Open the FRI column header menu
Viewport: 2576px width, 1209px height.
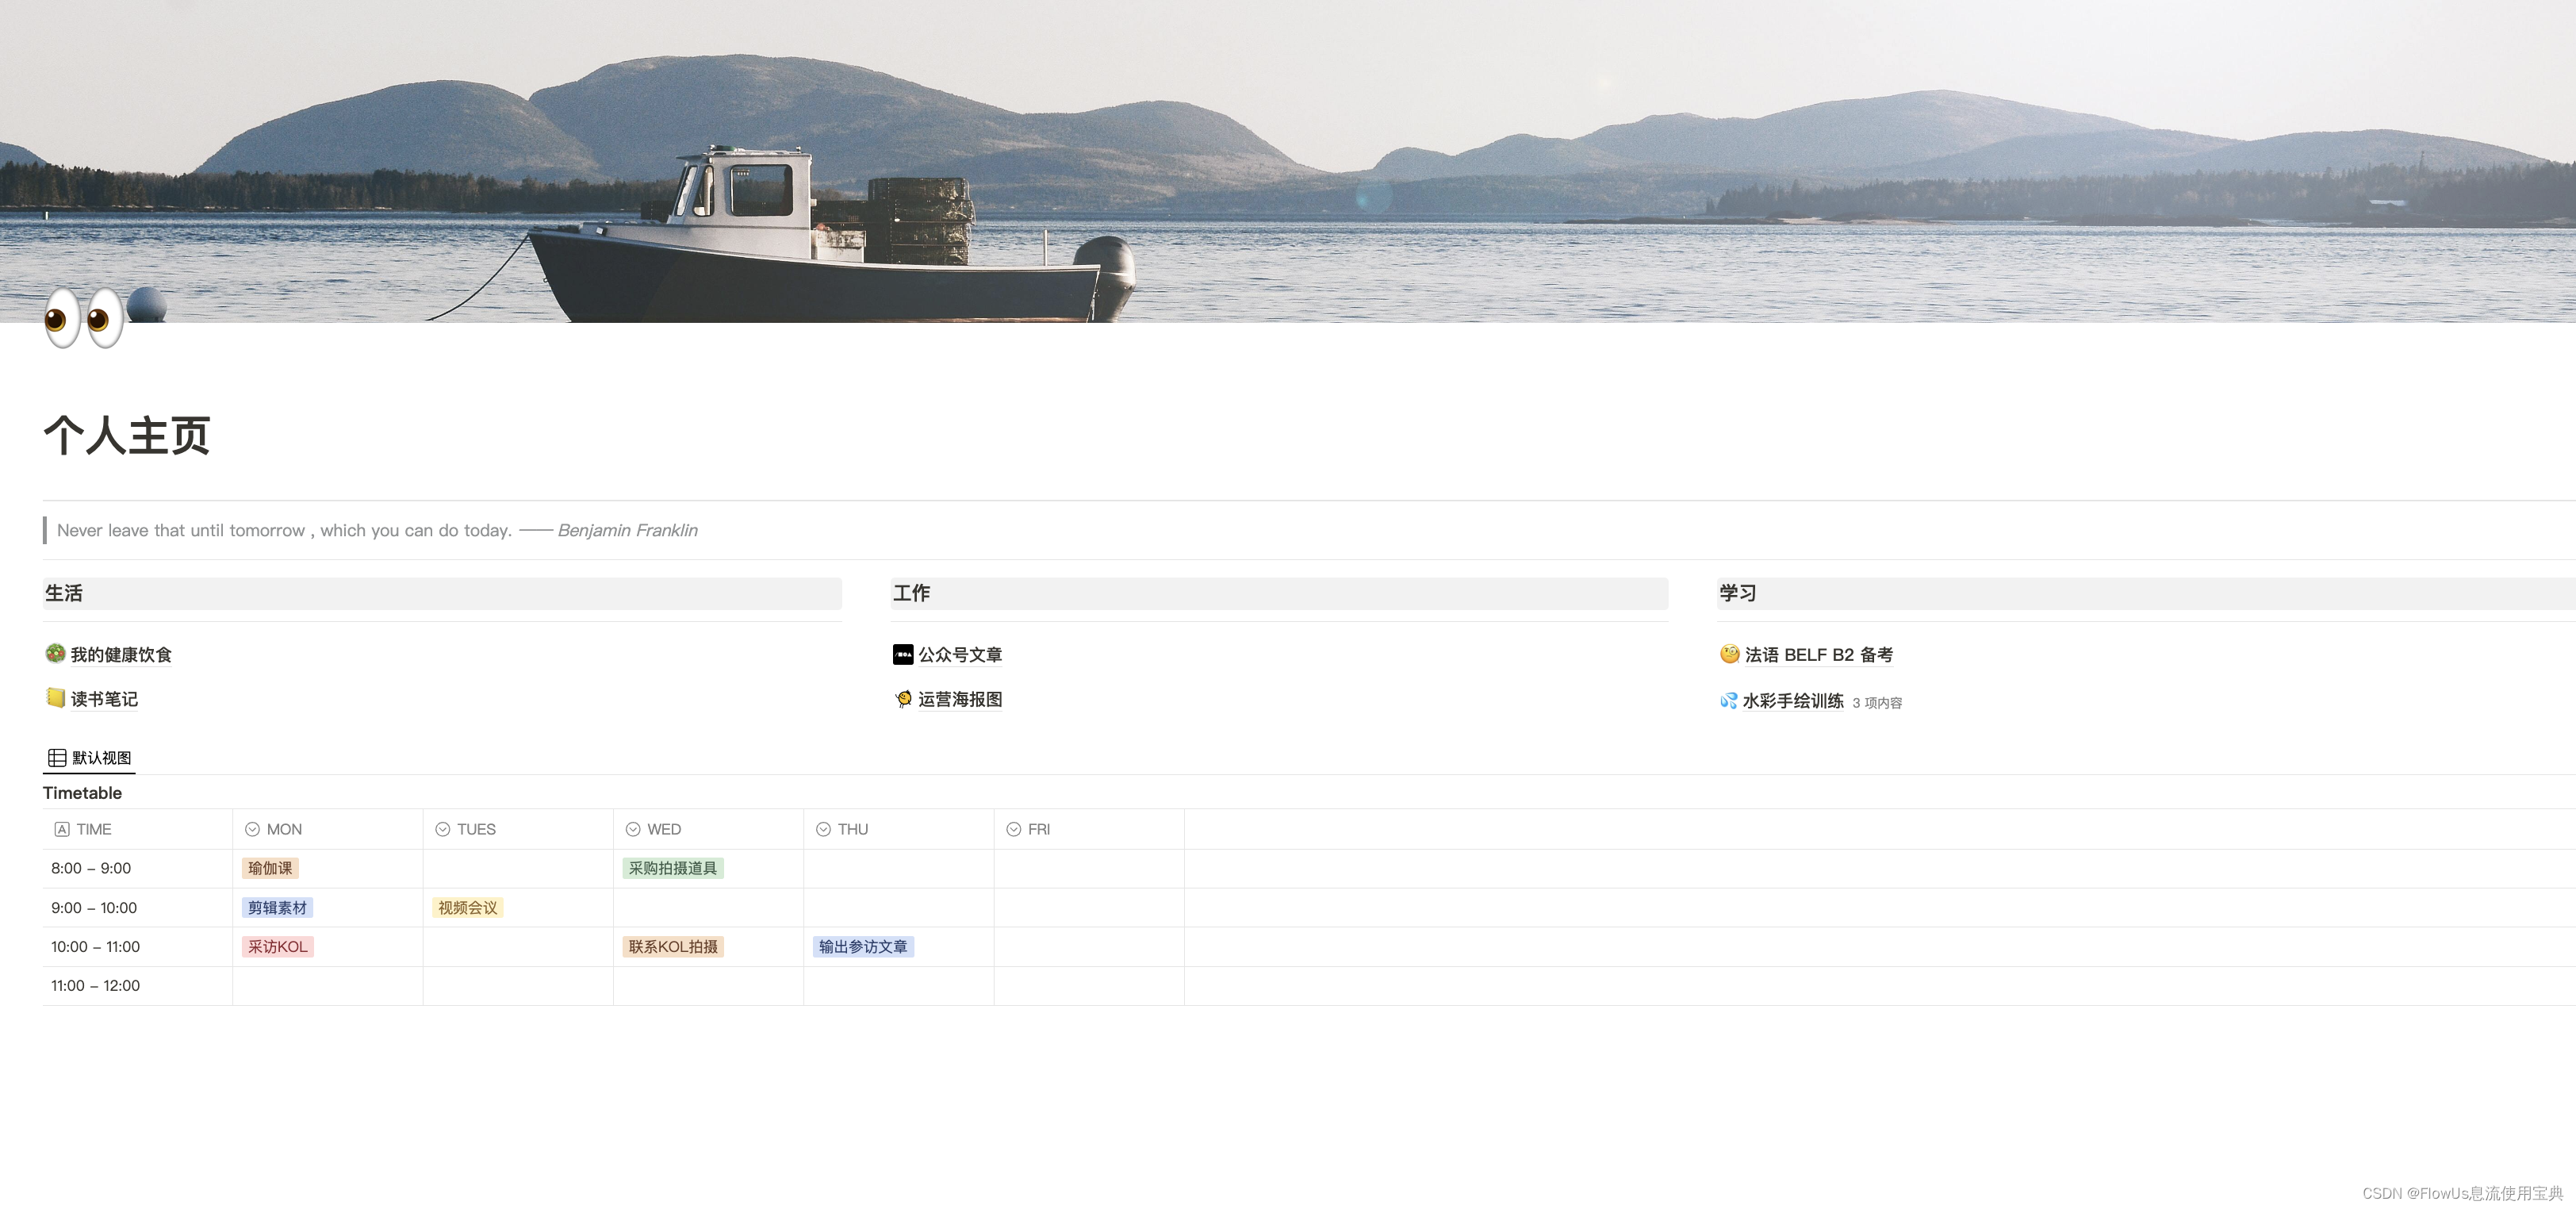(x=1038, y=829)
